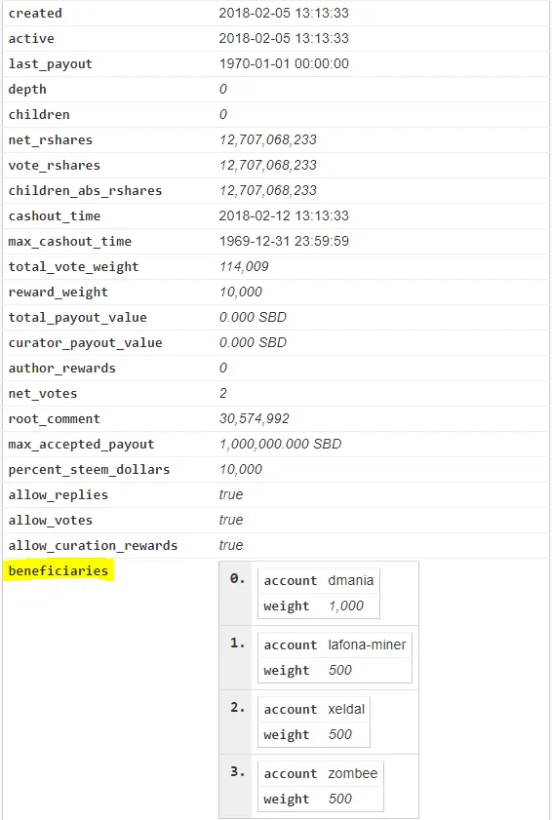Click the 'reward_weight' label
The height and width of the screenshot is (820, 552).
click(59, 293)
